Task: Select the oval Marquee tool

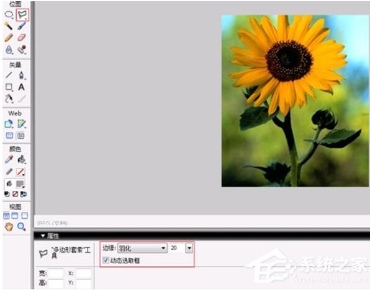Action: 9,15
